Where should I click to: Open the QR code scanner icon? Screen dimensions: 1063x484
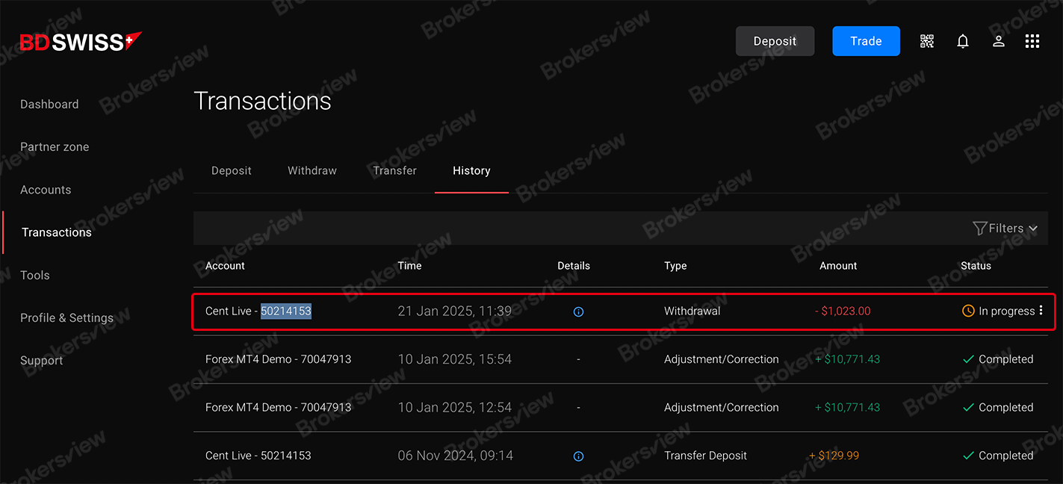pos(927,41)
